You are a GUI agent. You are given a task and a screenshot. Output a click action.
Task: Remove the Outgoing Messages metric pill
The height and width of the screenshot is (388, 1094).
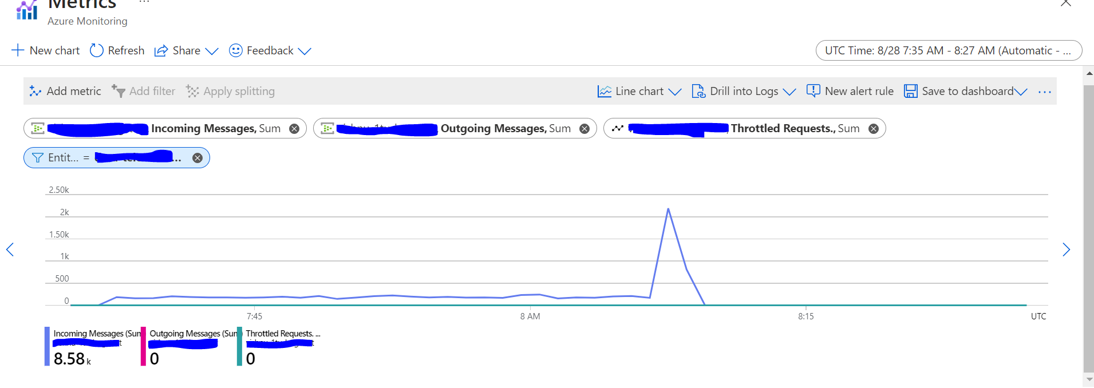[x=584, y=129]
